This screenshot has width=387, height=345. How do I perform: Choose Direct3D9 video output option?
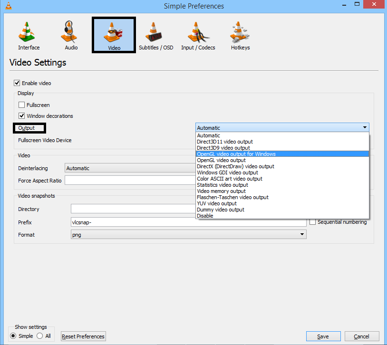[282, 148]
